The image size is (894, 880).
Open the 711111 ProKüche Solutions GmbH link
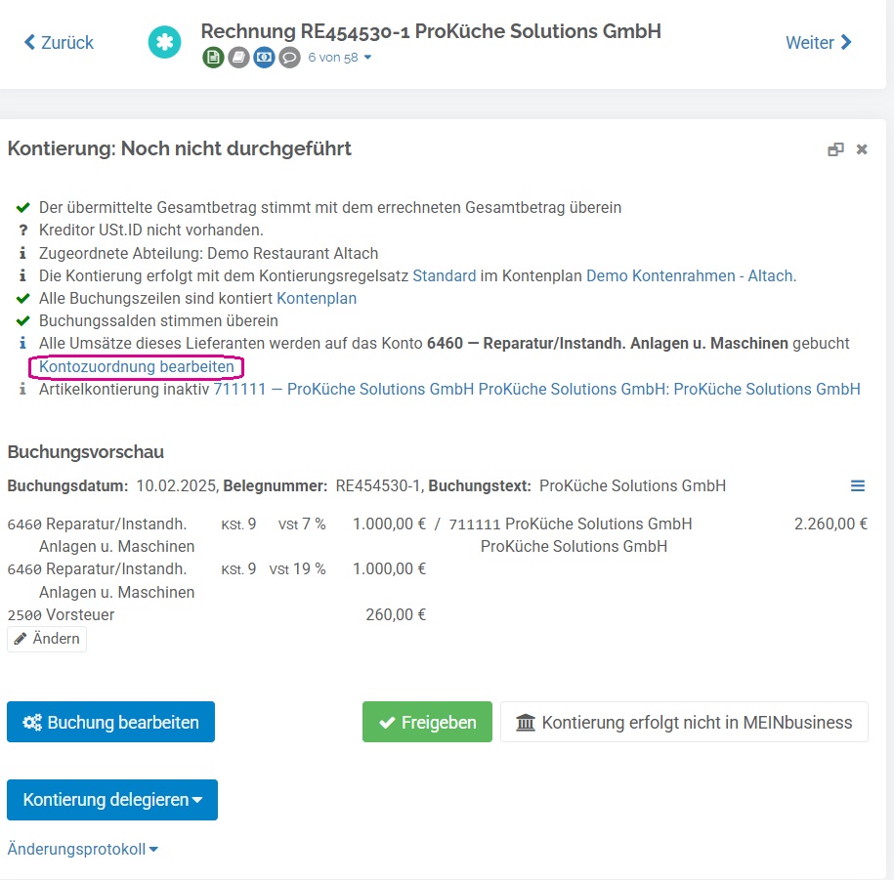(536, 389)
